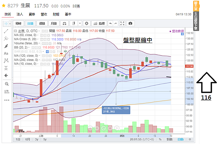Image resolution: width=219 pixels, height=146 pixels.
Task: Open the 指標 indicators button
Action: (x=99, y=23)
